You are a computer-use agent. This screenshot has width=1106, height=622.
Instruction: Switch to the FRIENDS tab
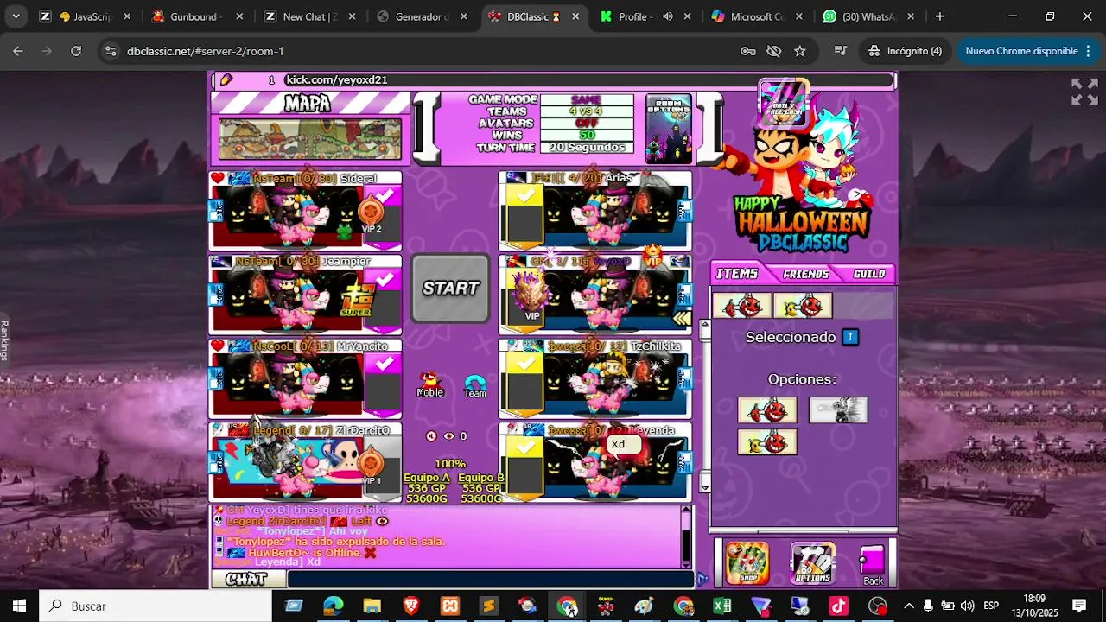coord(805,274)
